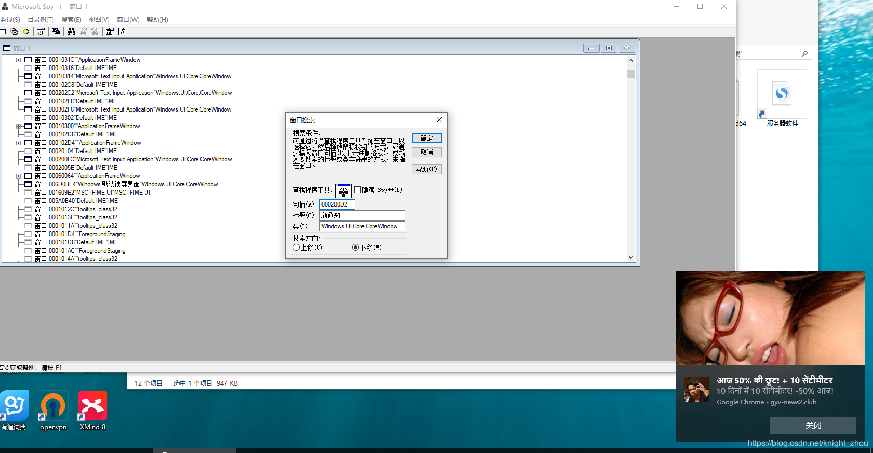
Task: Restore the 窗口 1 child window
Action: click(609, 48)
